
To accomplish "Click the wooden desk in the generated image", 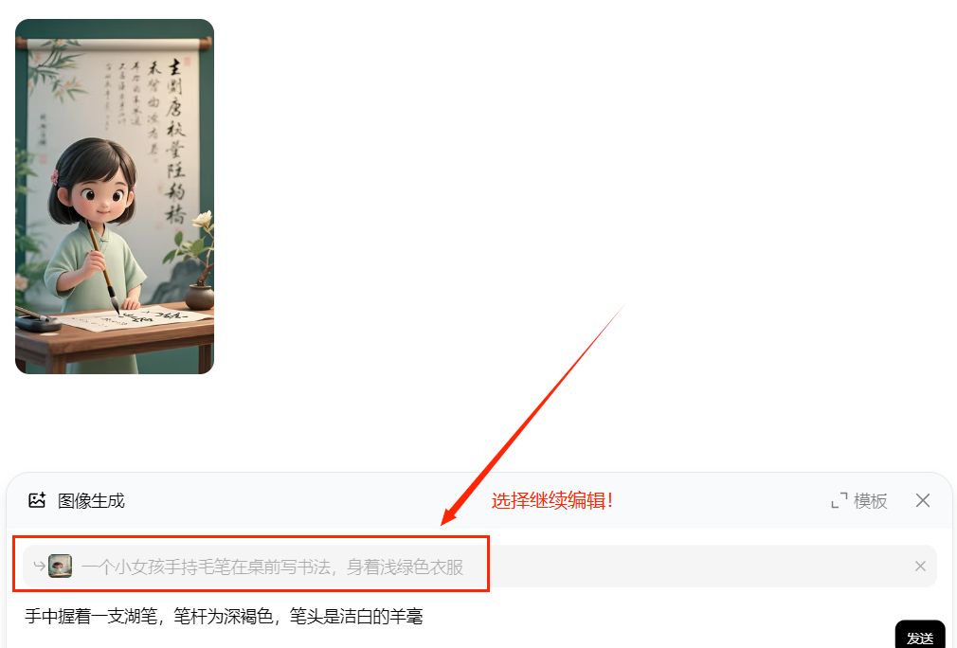I will click(x=116, y=342).
